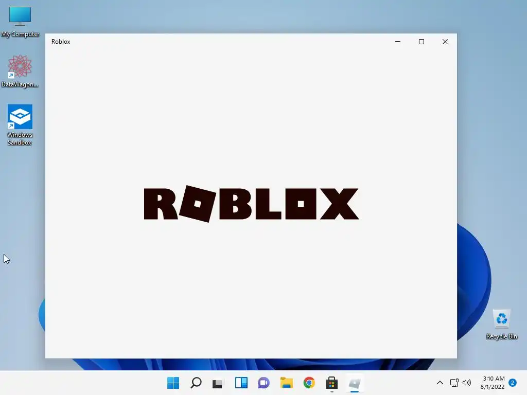Select the Windows Sandbox desktop shortcut
The image size is (527, 395).
20,124
